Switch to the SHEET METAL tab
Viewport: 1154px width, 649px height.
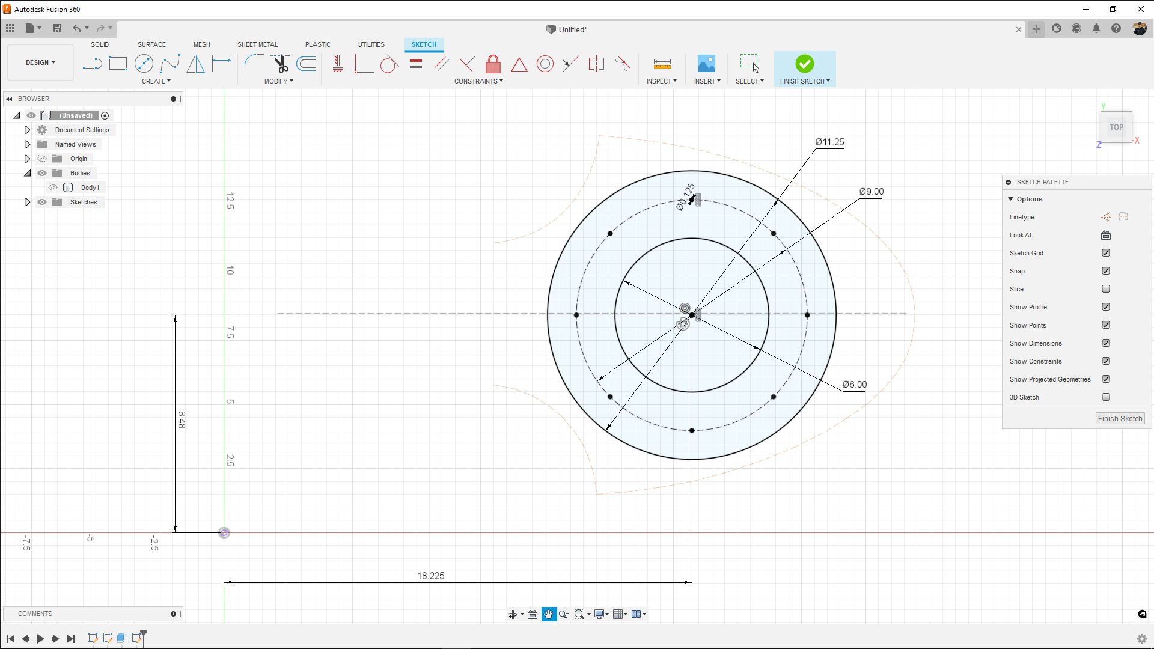258,44
